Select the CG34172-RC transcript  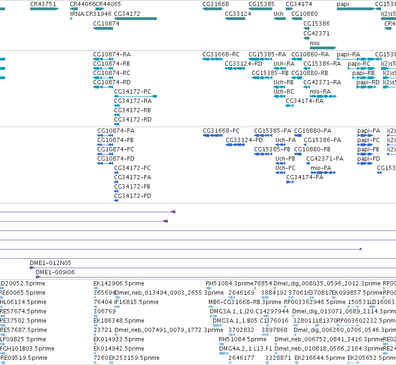135,96
